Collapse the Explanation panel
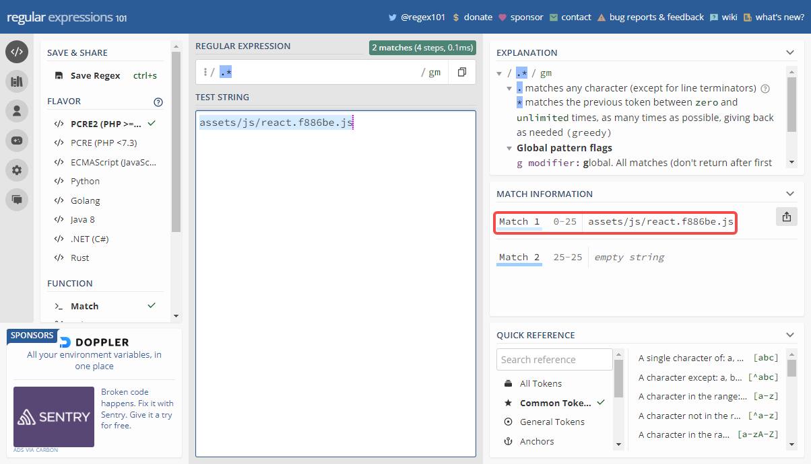This screenshot has width=811, height=464. pos(790,52)
